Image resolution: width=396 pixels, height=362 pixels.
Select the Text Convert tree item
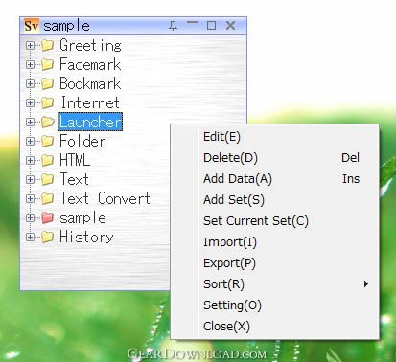[105, 198]
